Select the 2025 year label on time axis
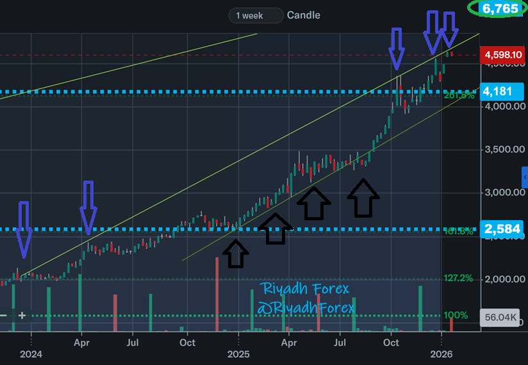The height and width of the screenshot is (365, 528). point(238,354)
